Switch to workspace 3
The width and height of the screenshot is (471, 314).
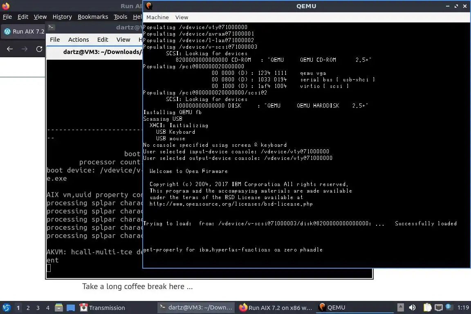click(38, 308)
